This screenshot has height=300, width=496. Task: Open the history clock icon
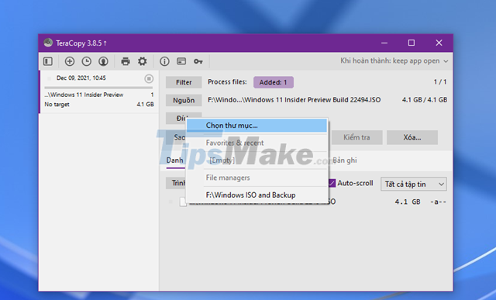point(86,61)
